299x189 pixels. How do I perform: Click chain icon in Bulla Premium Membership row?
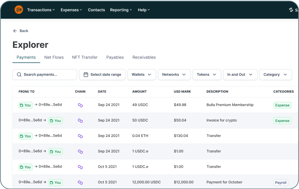coord(80,105)
